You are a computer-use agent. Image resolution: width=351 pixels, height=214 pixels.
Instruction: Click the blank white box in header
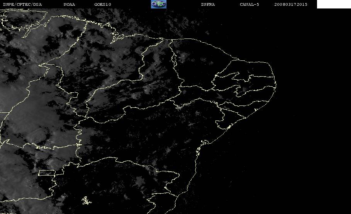[334, 4]
